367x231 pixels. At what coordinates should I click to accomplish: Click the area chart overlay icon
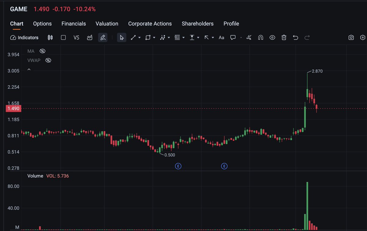90,38
